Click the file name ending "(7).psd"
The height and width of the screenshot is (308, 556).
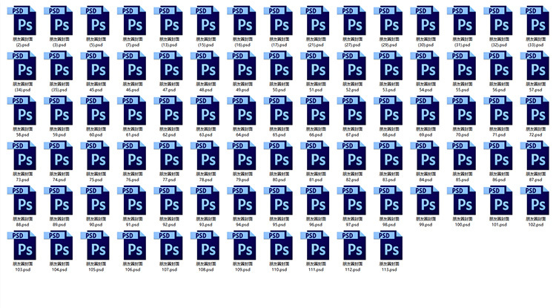click(133, 42)
